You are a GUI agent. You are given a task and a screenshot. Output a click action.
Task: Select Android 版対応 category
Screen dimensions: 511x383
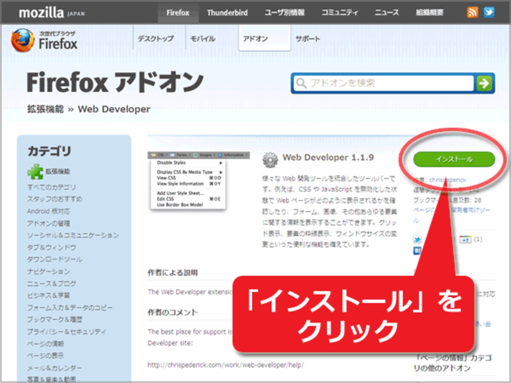pos(49,211)
